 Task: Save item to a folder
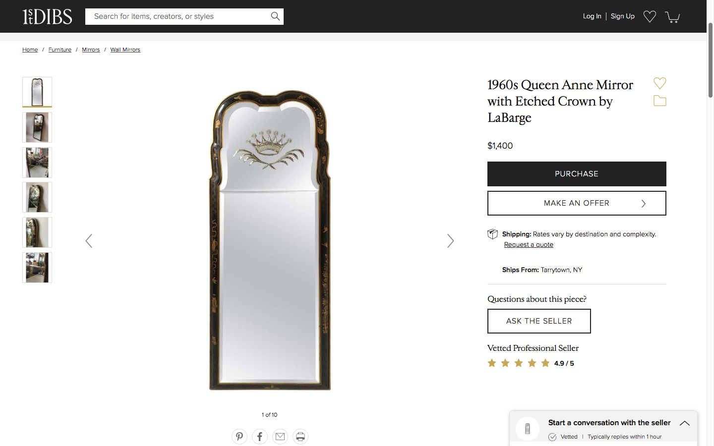pyautogui.click(x=659, y=101)
